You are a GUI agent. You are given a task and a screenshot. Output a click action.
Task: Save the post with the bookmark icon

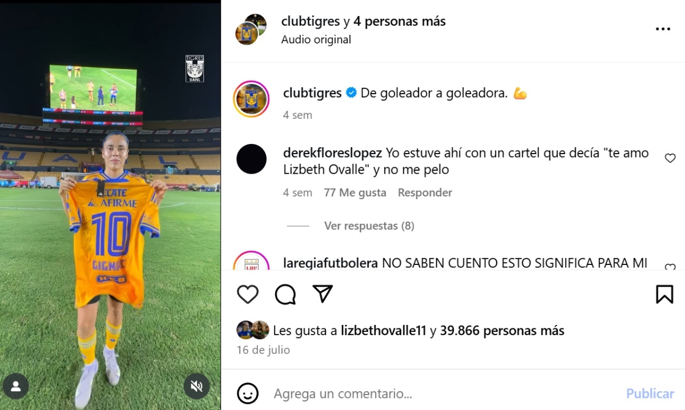coord(664,294)
